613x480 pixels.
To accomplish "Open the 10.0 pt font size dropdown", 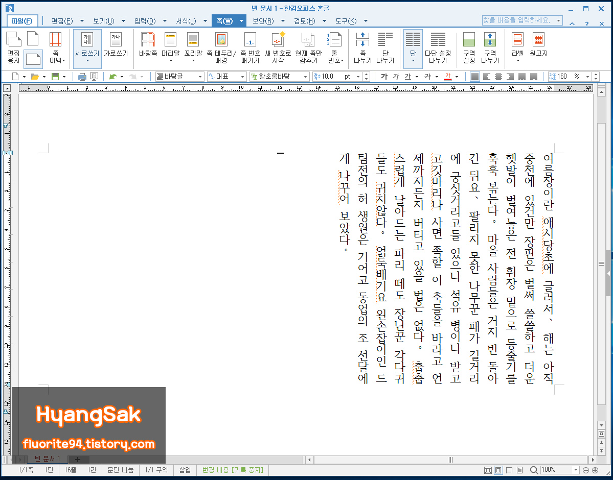I will pyautogui.click(x=357, y=77).
